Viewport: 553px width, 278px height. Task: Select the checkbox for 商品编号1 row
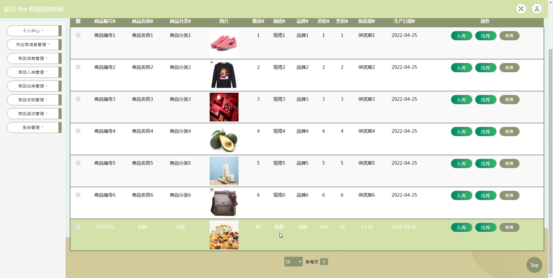point(78,35)
